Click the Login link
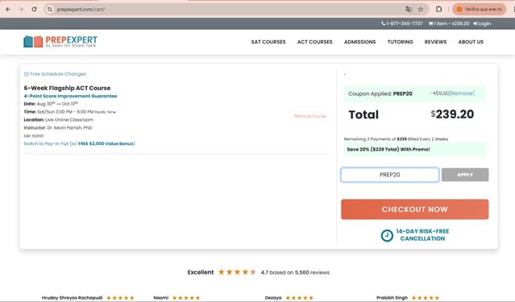 coord(482,23)
